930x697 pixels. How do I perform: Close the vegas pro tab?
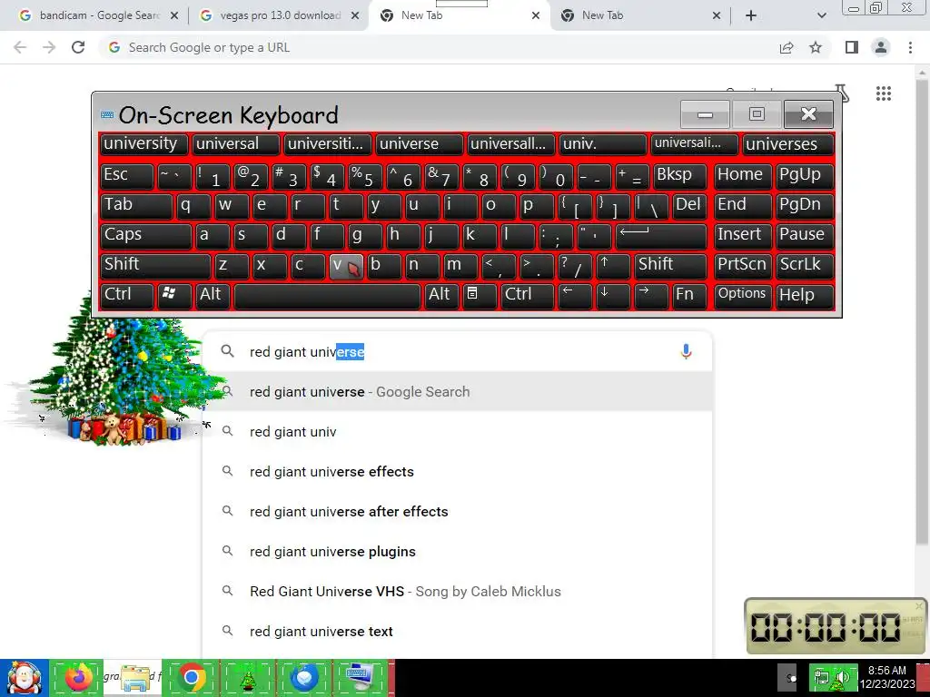(x=355, y=16)
